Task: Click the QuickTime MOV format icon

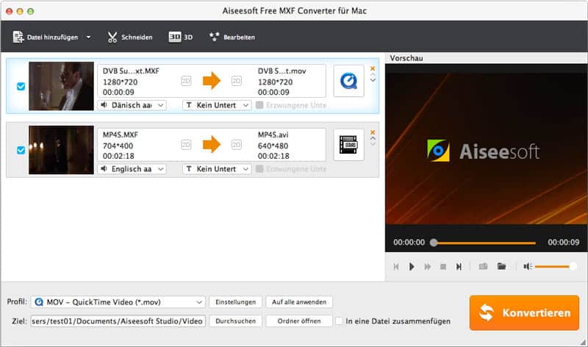Action: point(348,81)
